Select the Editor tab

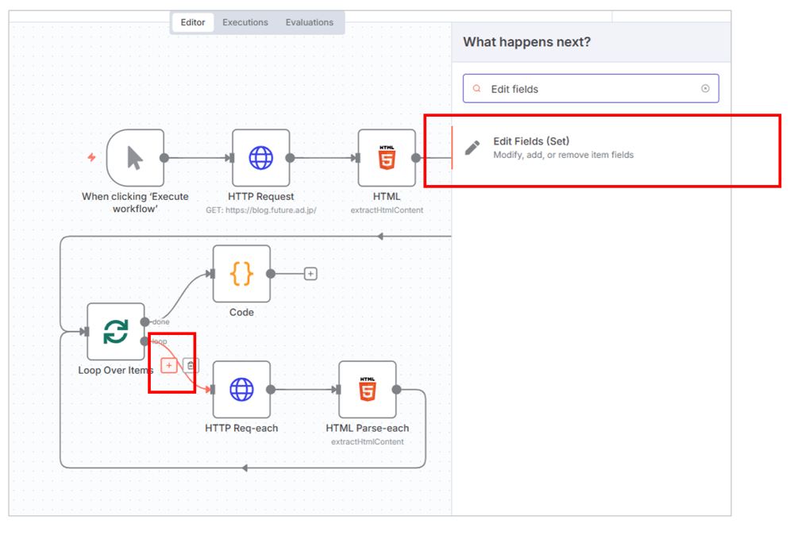tap(193, 22)
